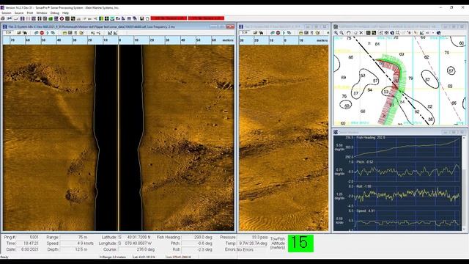Viewport: 469px width, 264px height.
Task: Click the first black square icon in chart toolbar
Action: point(368,32)
